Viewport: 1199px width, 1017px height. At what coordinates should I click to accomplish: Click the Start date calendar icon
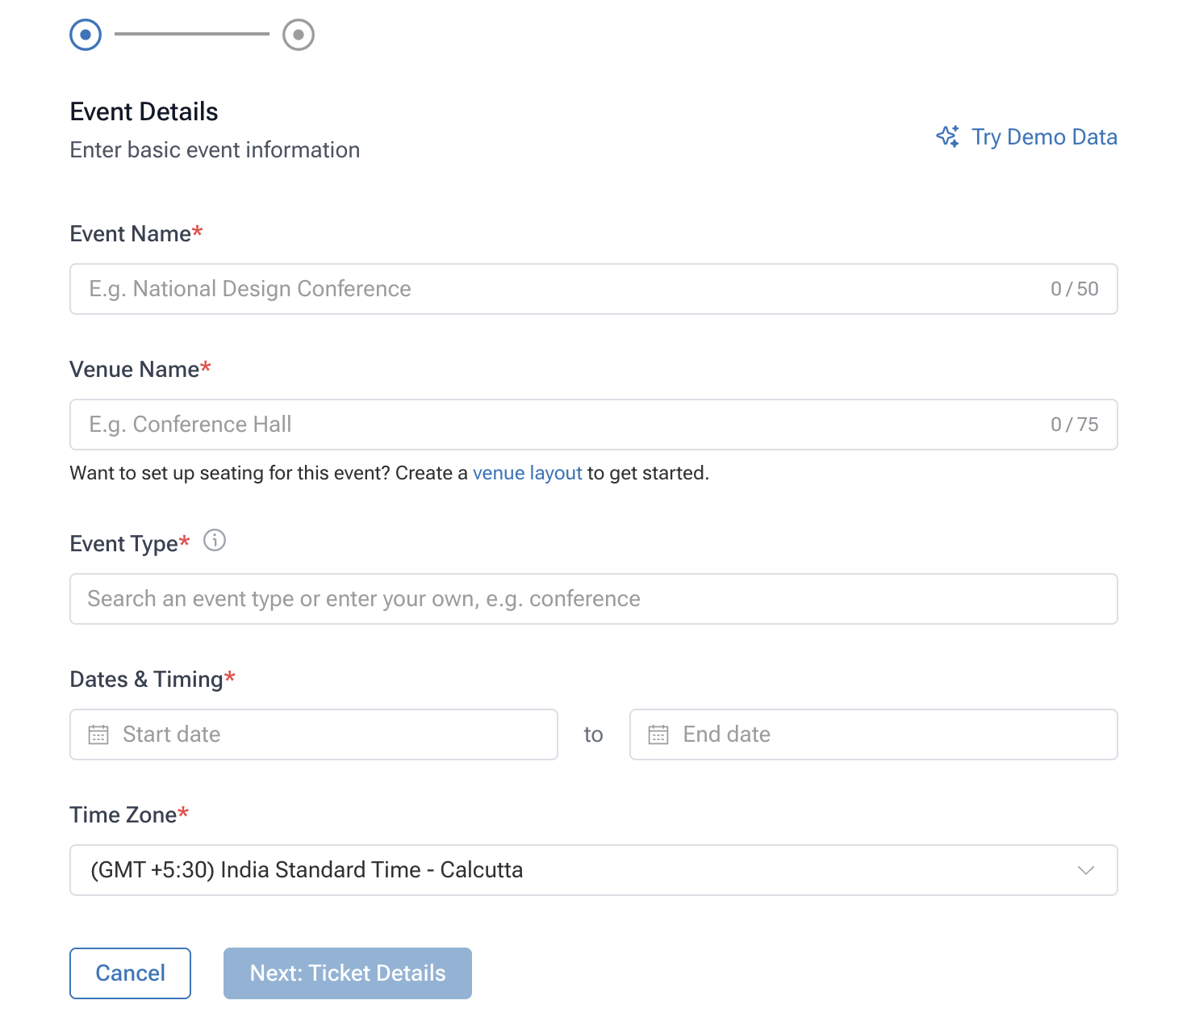coord(98,734)
